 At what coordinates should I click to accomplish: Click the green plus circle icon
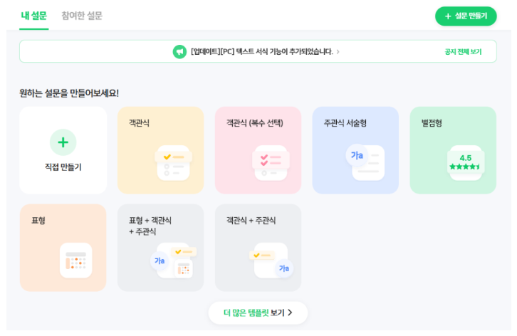pyautogui.click(x=63, y=142)
